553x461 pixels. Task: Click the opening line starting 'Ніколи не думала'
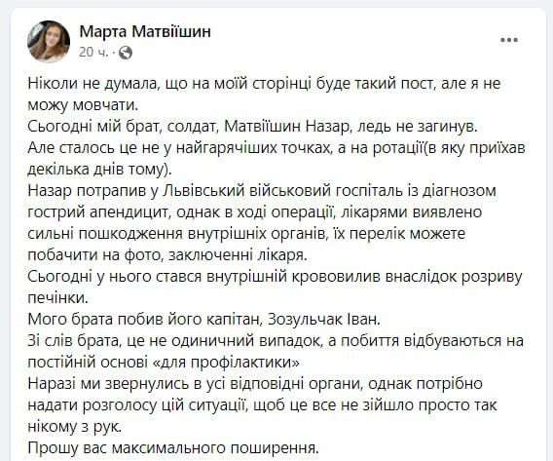tap(264, 84)
